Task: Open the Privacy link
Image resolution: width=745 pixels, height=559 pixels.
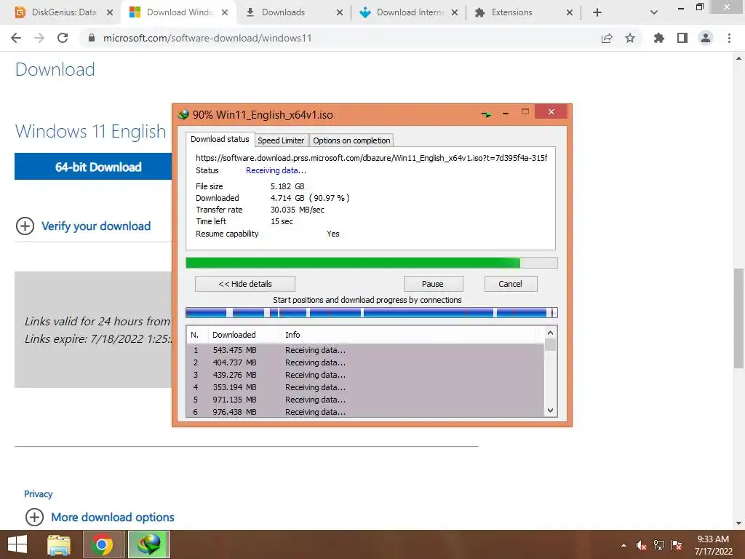Action: 38,494
